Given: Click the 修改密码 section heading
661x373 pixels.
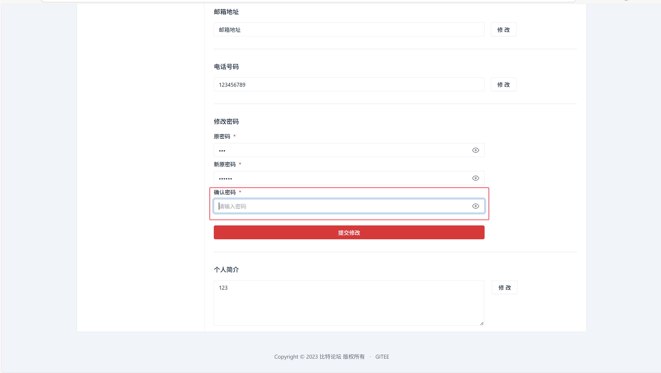Looking at the screenshot, I should (x=226, y=121).
